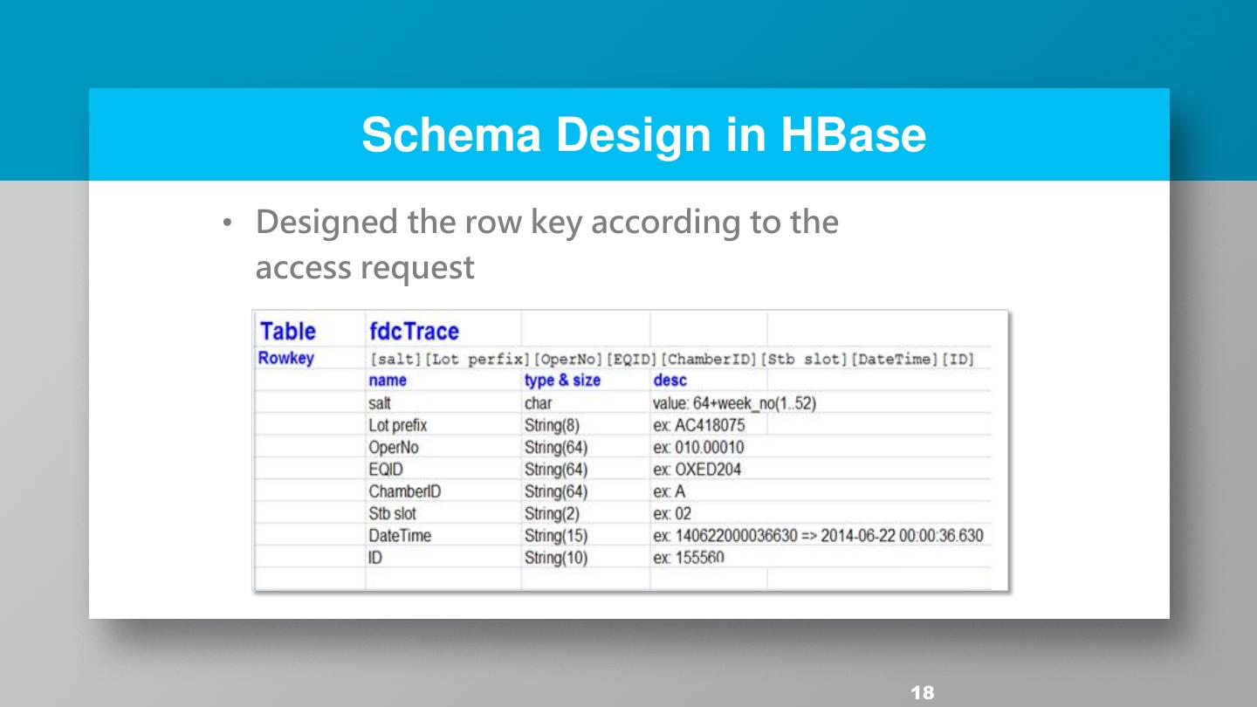The image size is (1257, 707).
Task: Click the "String(10)" type cell
Action: tap(556, 557)
